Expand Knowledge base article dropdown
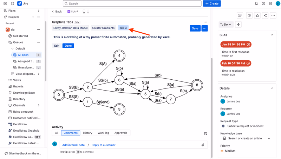Screen dimensions: 281x159 point(269,138)
